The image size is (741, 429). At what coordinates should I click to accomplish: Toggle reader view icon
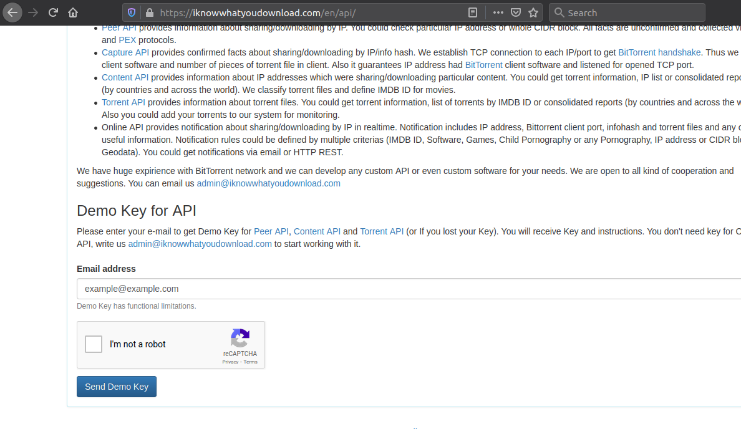tap(473, 12)
